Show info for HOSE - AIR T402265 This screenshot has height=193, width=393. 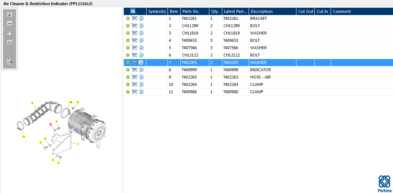[x=141, y=77]
